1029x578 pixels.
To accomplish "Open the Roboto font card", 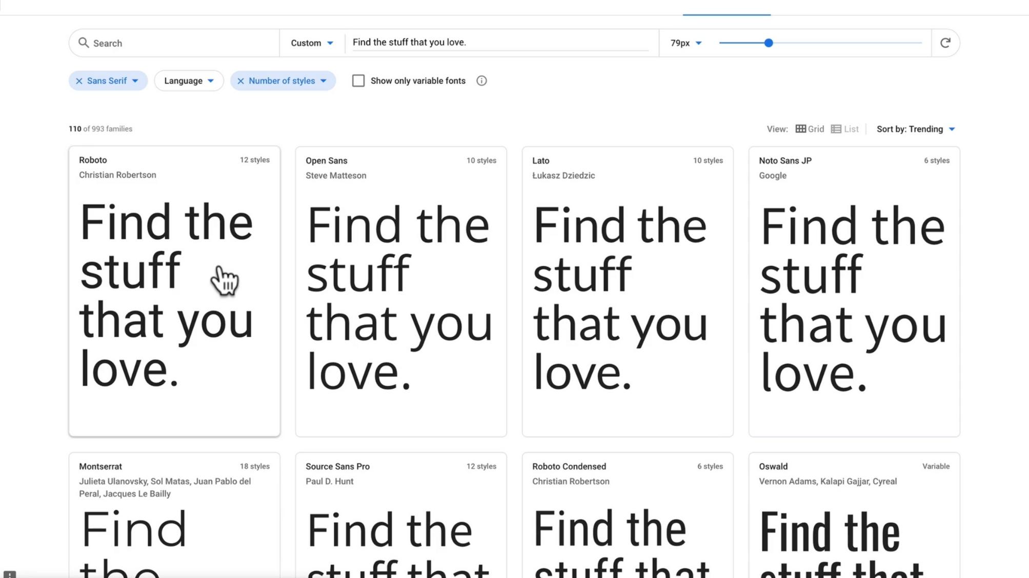I will pyautogui.click(x=174, y=292).
